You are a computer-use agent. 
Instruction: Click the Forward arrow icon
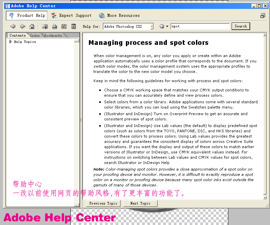tap(22, 26)
